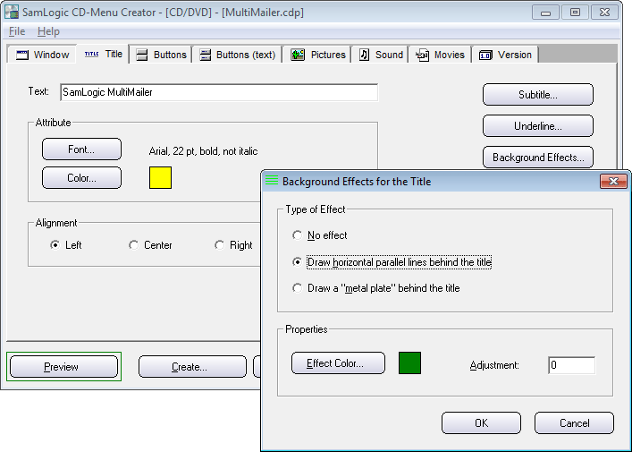Click the green lines icon of the Background Effects dialog
632x452 pixels.
pyautogui.click(x=272, y=181)
